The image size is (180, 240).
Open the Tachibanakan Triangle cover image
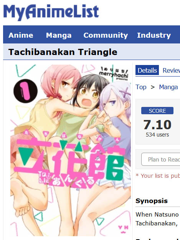tap(71, 150)
